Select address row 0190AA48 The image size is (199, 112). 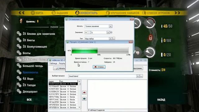point(63,86)
